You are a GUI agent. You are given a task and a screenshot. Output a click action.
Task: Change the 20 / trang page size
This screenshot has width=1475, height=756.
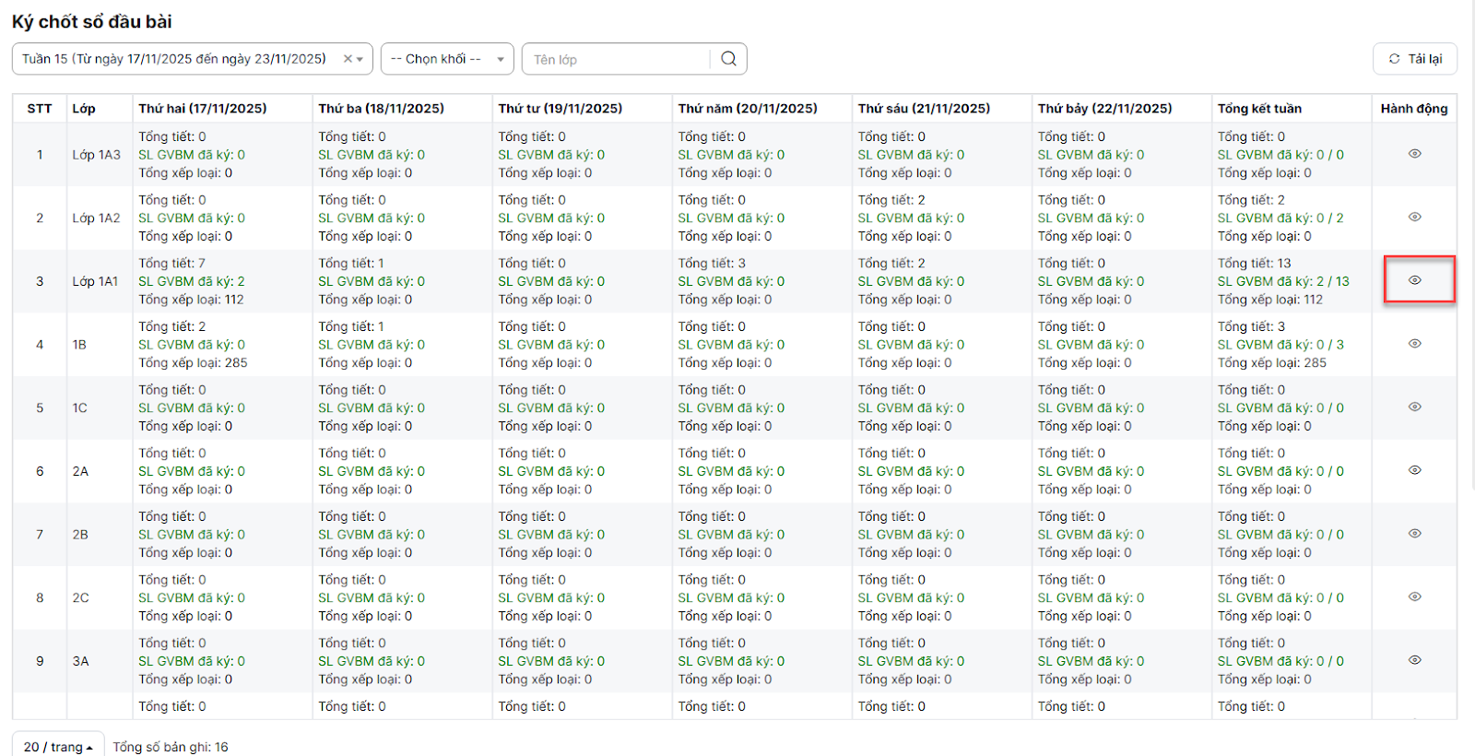(58, 746)
